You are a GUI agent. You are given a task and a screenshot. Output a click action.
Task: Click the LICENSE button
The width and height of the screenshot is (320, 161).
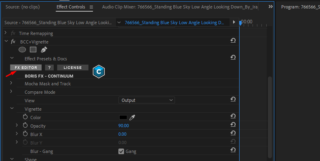(73, 68)
